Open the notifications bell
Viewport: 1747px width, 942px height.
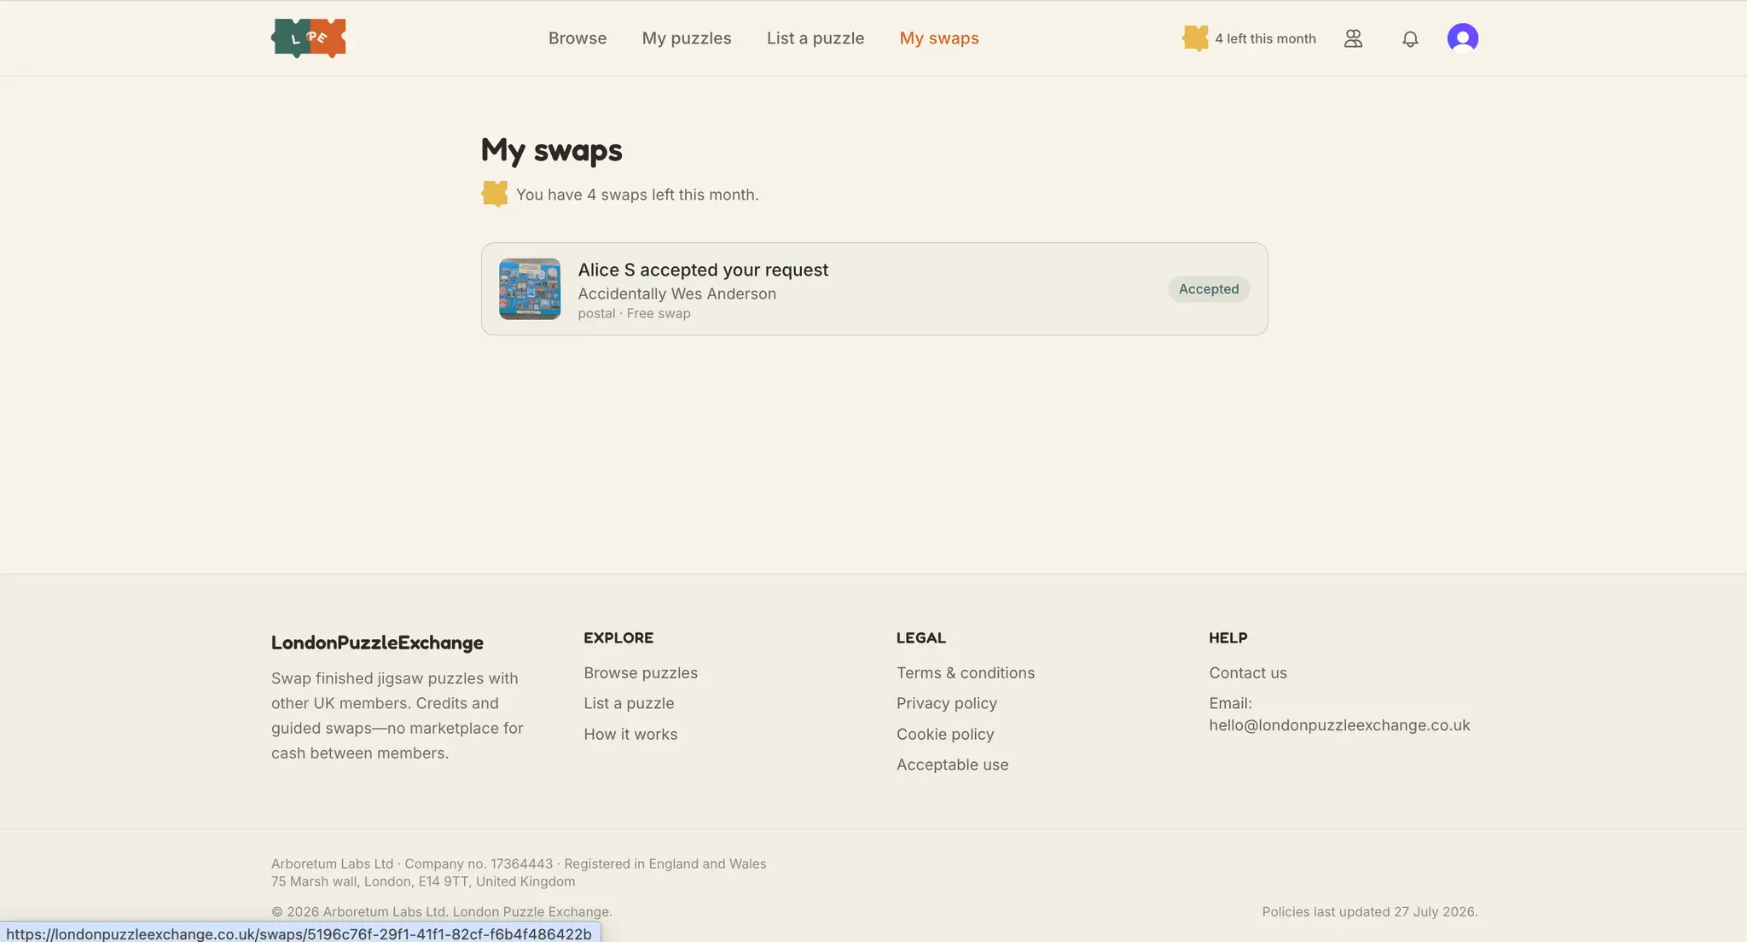point(1410,38)
